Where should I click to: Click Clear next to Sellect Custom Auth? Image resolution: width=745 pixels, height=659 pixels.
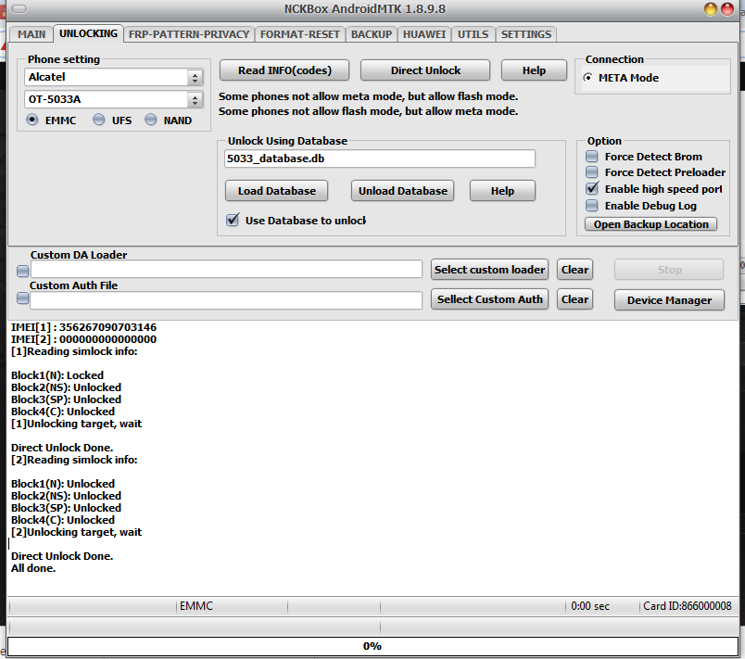point(575,299)
